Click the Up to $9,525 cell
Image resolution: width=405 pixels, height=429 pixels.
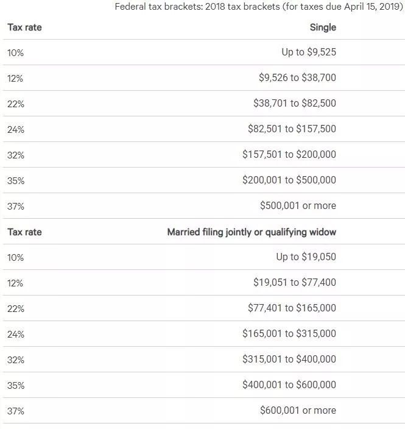308,52
